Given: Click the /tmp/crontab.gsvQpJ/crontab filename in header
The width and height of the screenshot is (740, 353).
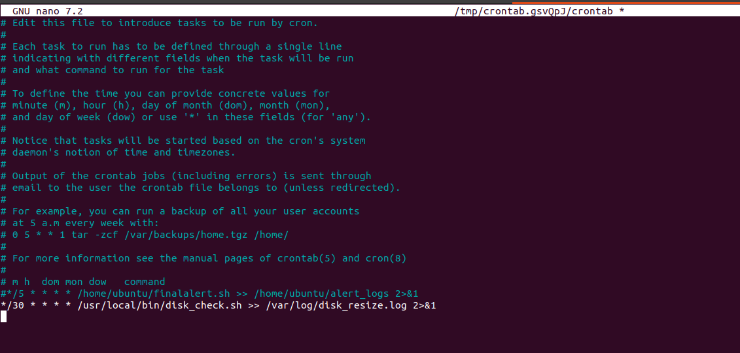Looking at the screenshot, I should [x=533, y=11].
